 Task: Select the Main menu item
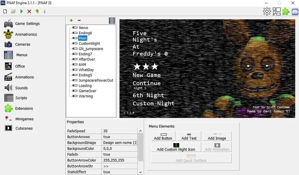coord(83,38)
